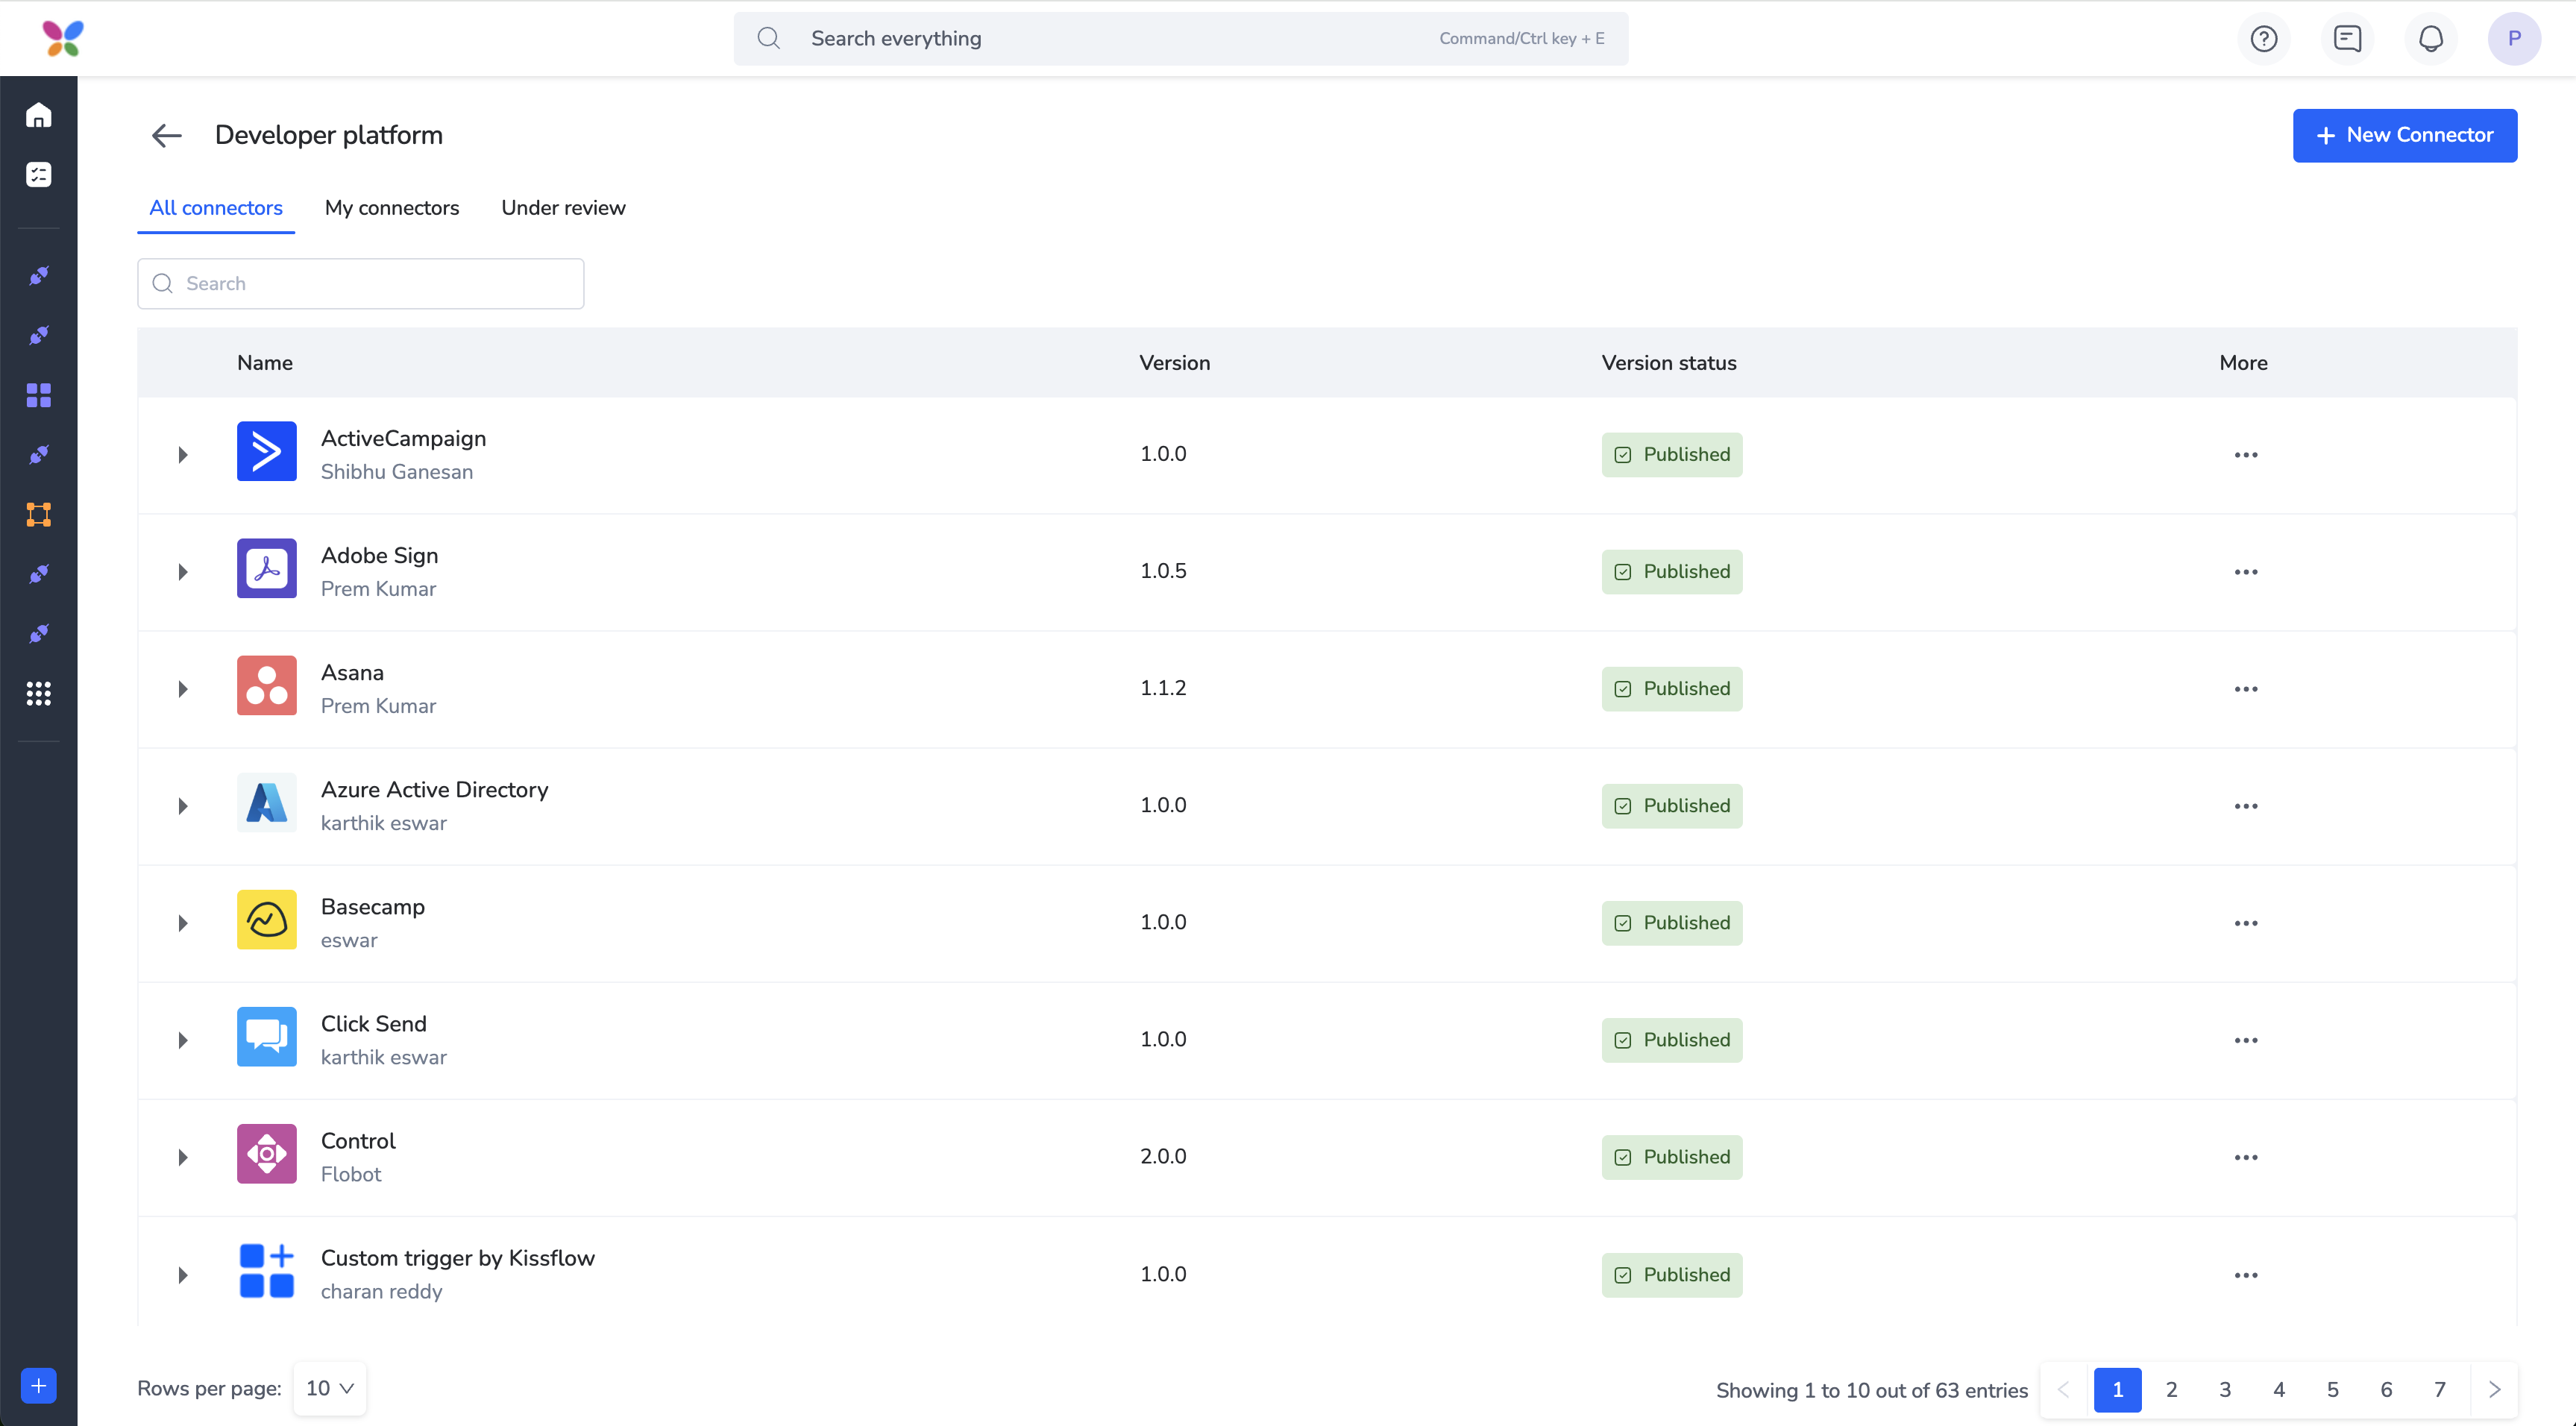This screenshot has width=2576, height=1426.
Task: Go to page 4
Action: click(2279, 1390)
